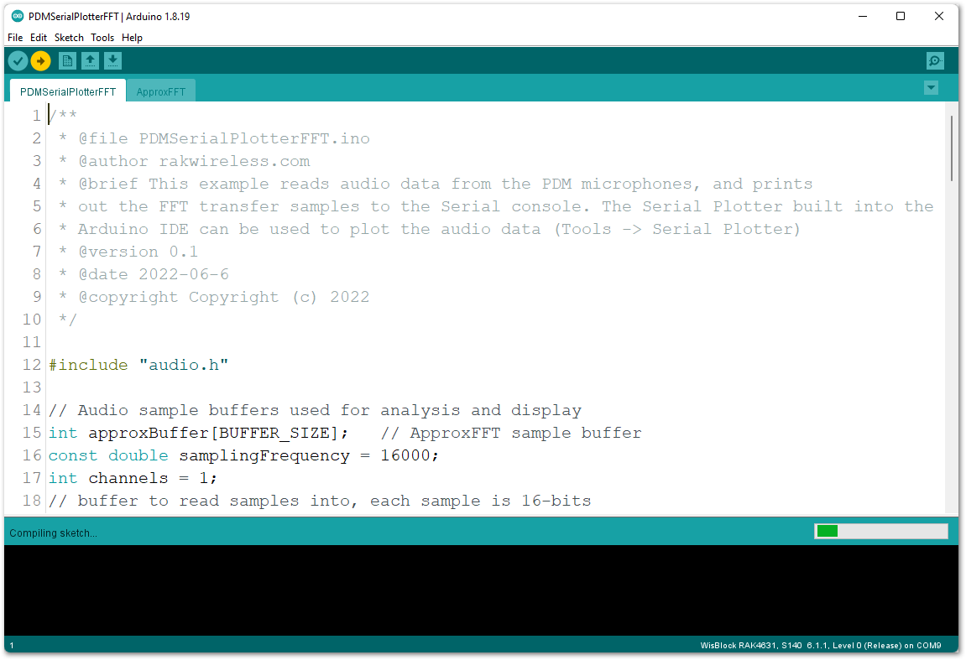The height and width of the screenshot is (660, 966).
Task: Upload the sketch using the arrow icon
Action: [40, 60]
